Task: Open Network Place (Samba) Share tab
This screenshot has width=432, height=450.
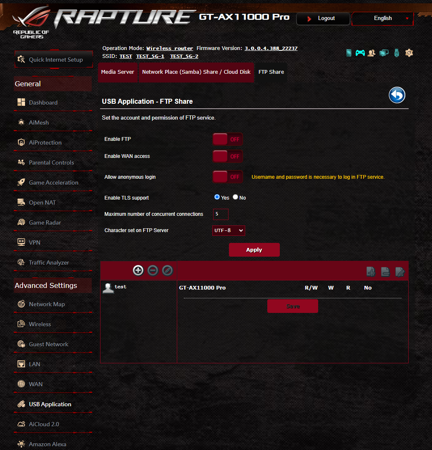Action: tap(196, 72)
